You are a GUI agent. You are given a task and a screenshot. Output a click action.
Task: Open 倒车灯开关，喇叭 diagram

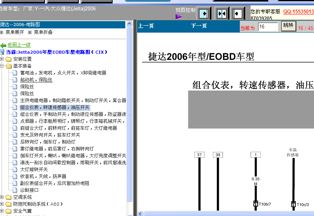click(73, 156)
